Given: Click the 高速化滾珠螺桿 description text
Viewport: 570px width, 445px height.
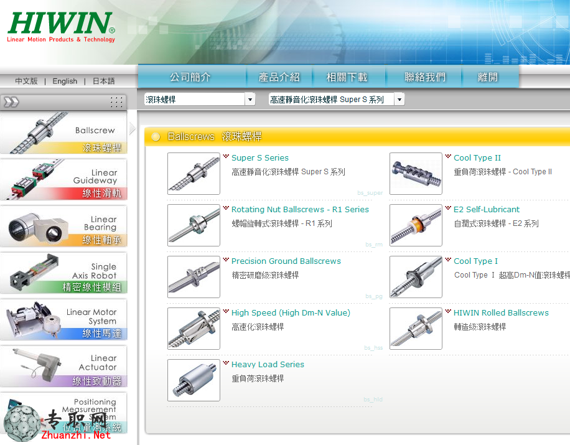Looking at the screenshot, I should 258,327.
